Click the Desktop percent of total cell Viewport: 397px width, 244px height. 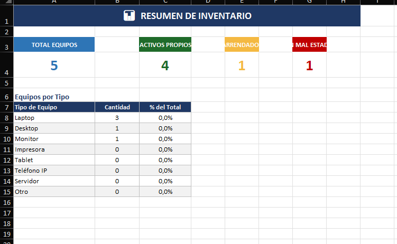(165, 128)
